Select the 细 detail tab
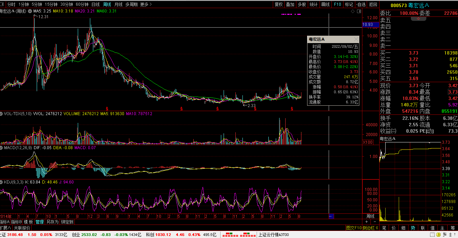 click(x=403, y=228)
